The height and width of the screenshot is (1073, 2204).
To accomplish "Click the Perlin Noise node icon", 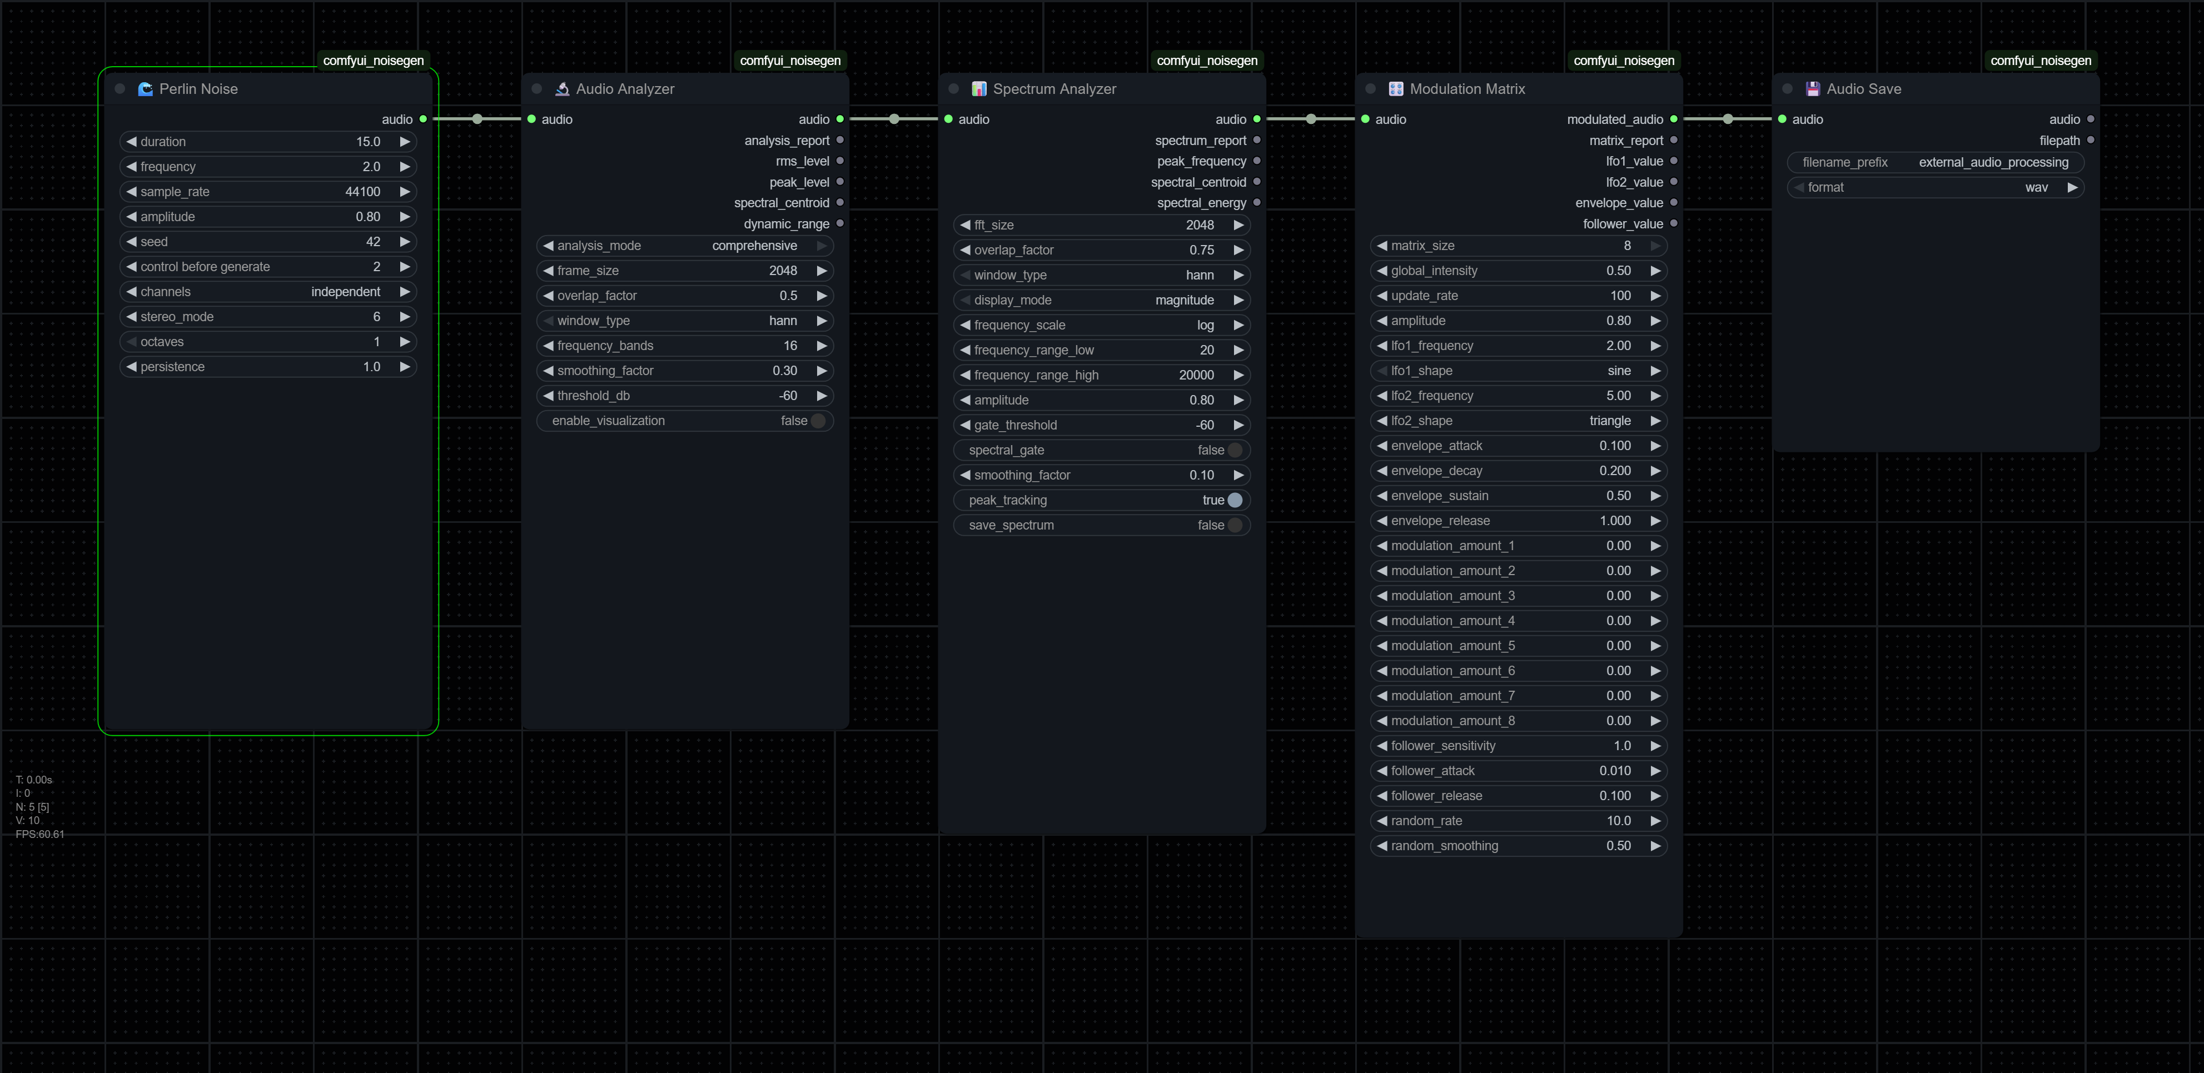I will (x=146, y=89).
